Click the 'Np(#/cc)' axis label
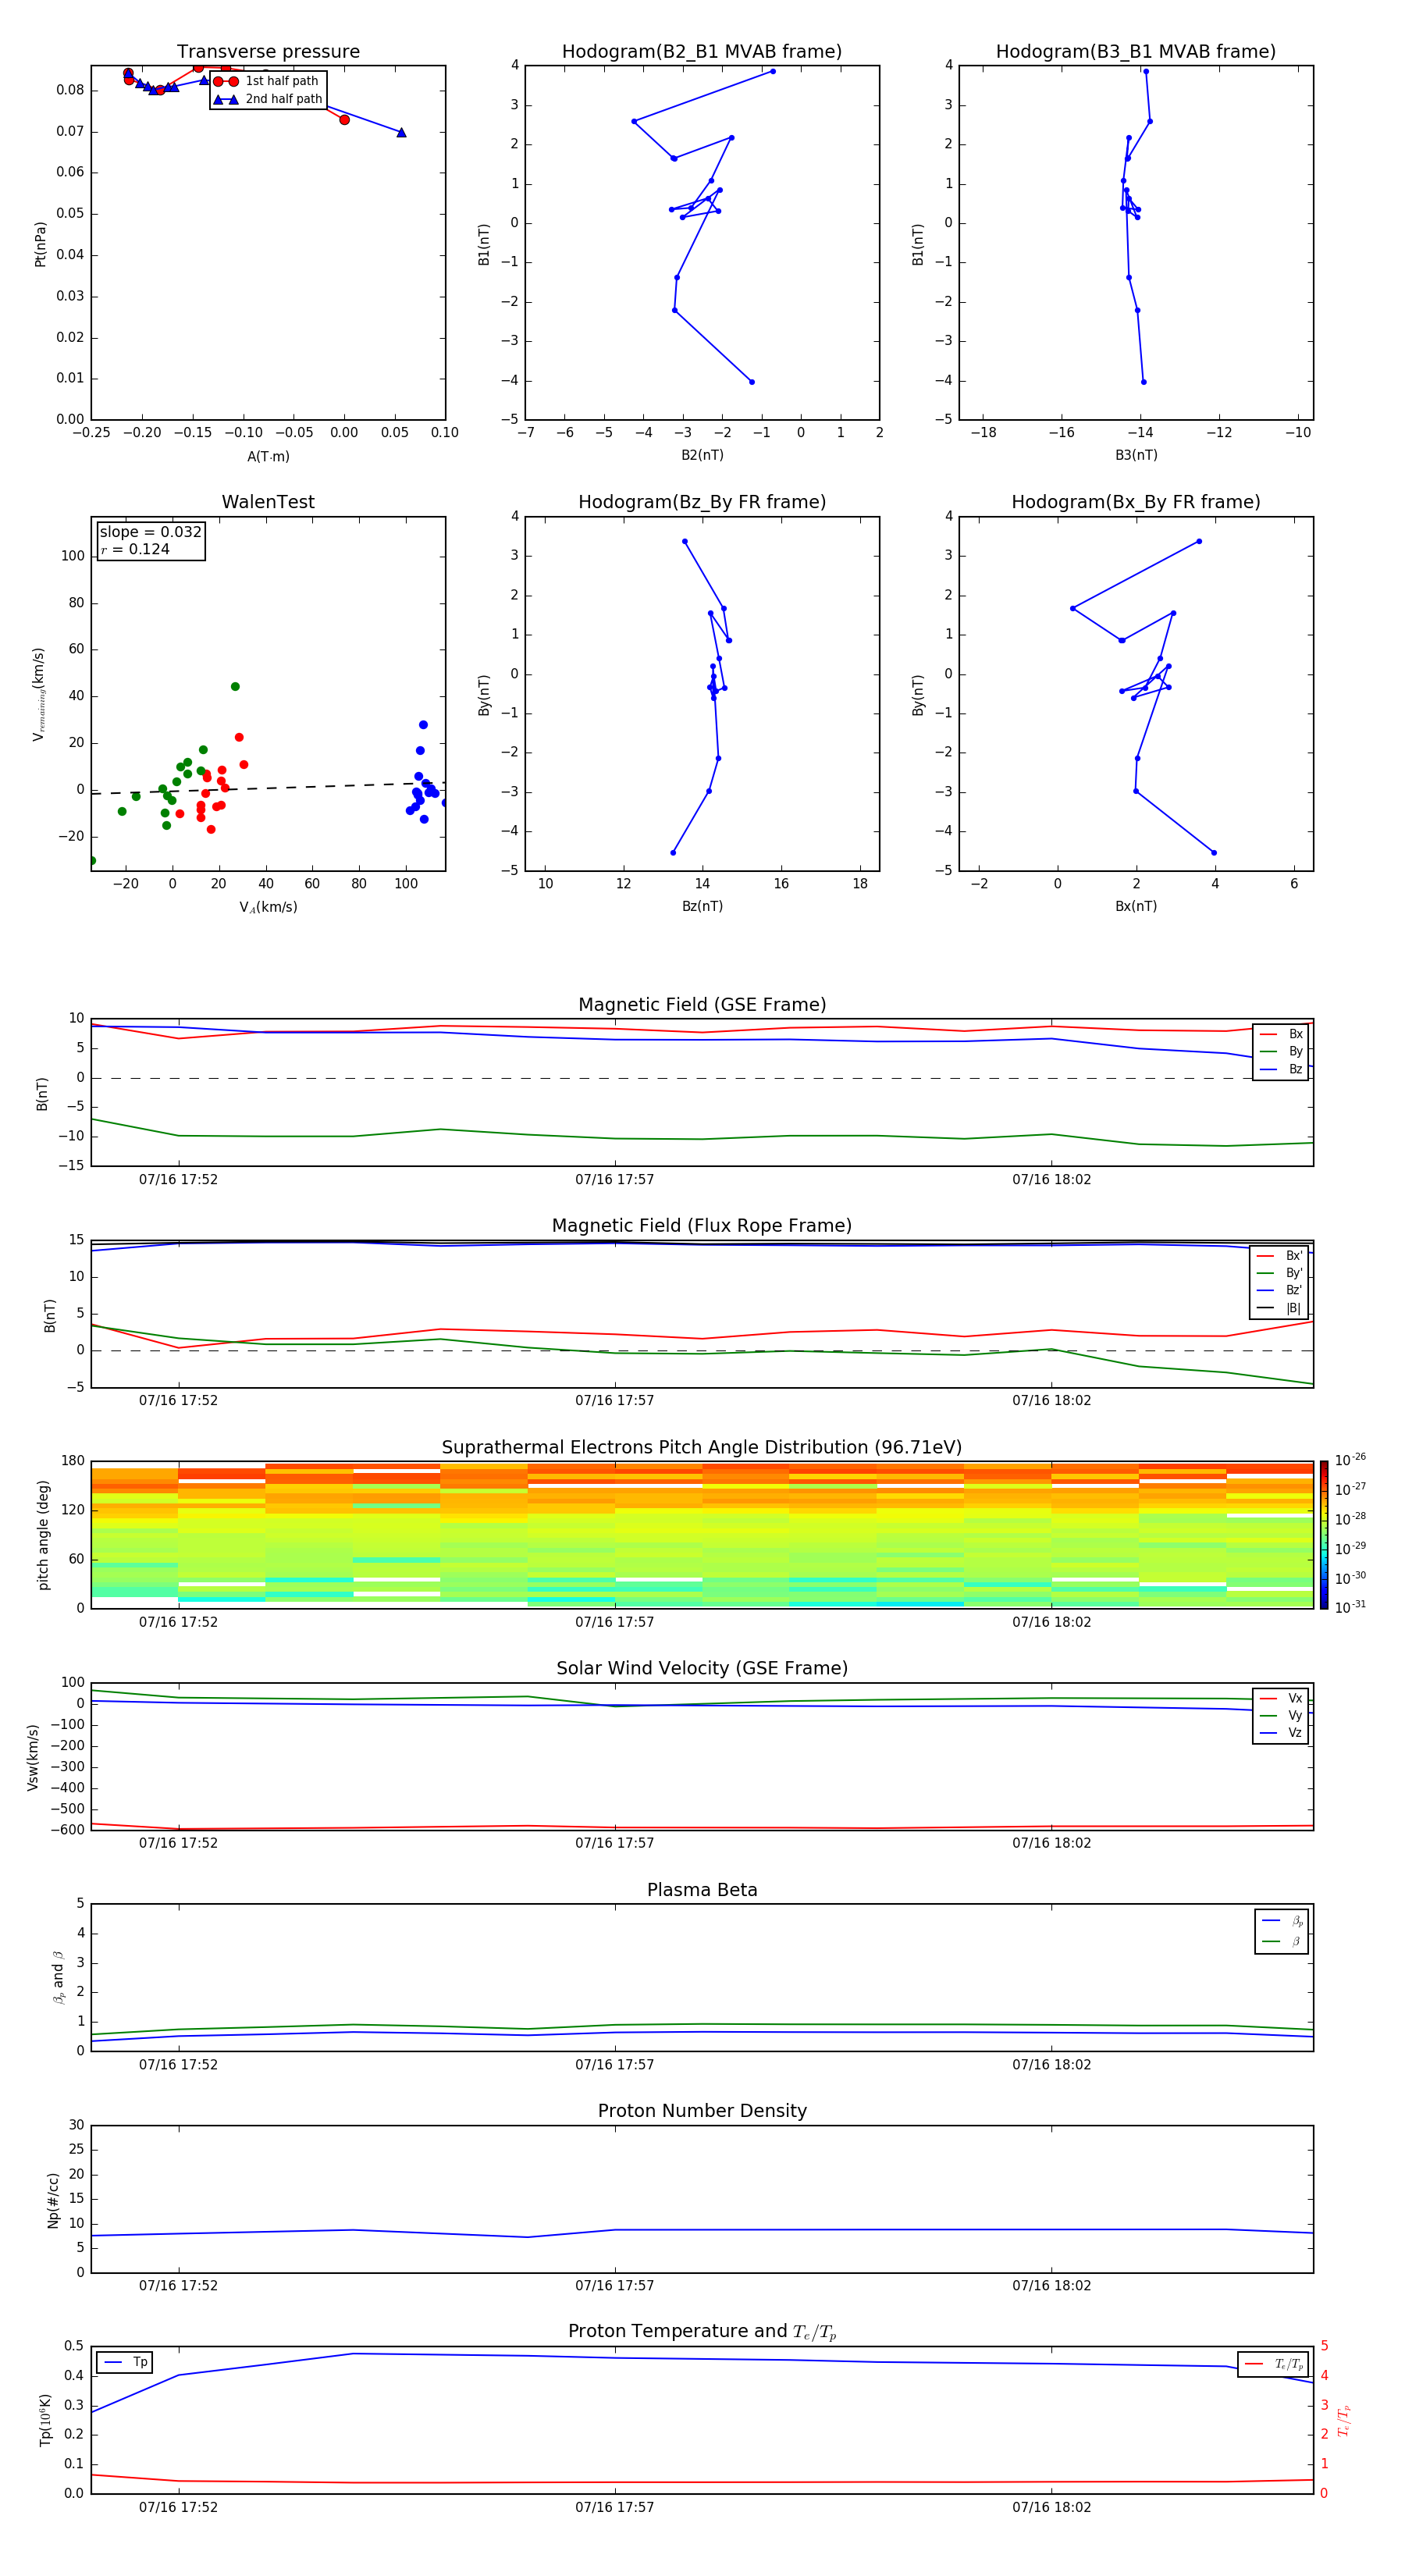 click(x=53, y=2200)
